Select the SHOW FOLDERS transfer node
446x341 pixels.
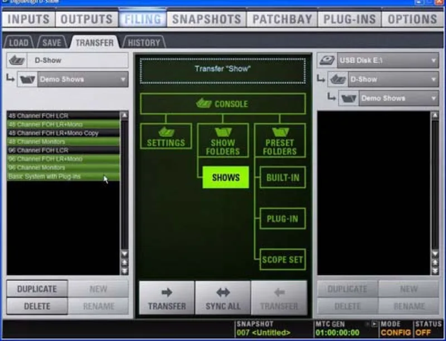(223, 140)
